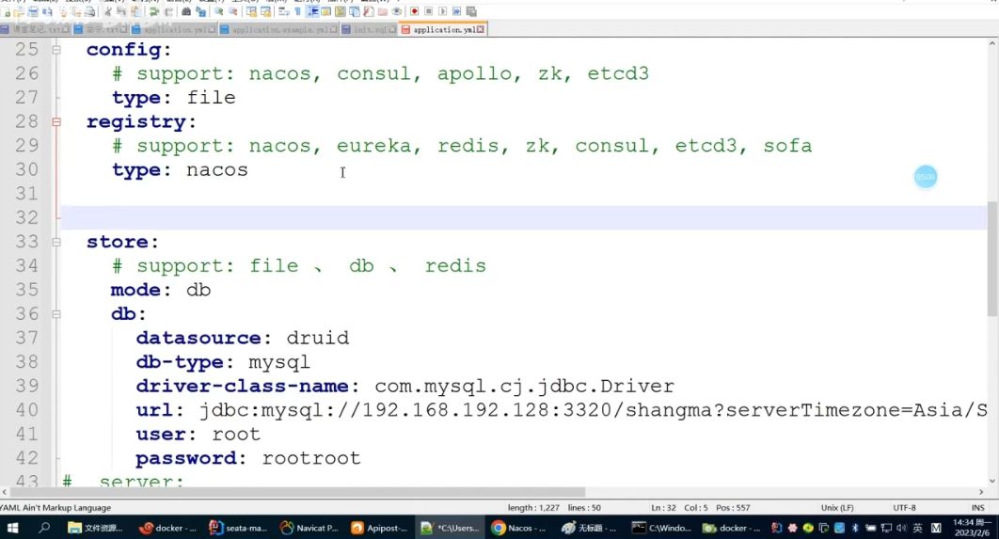Collapse the config block at line 25

point(56,50)
